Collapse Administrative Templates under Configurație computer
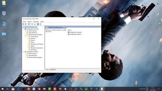Image resolution: width=162 pixels, height=91 pixels. coord(25,35)
